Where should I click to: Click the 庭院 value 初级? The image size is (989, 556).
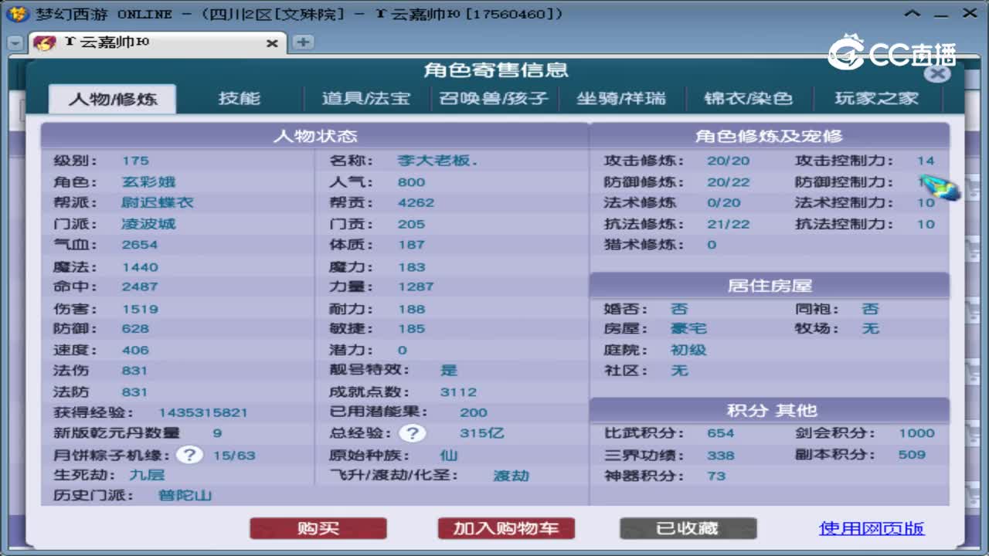tap(688, 349)
